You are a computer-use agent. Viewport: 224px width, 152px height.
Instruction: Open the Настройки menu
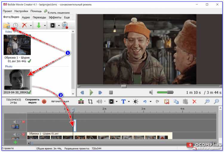tap(21, 11)
